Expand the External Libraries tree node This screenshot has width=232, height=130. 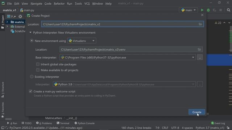7,26
